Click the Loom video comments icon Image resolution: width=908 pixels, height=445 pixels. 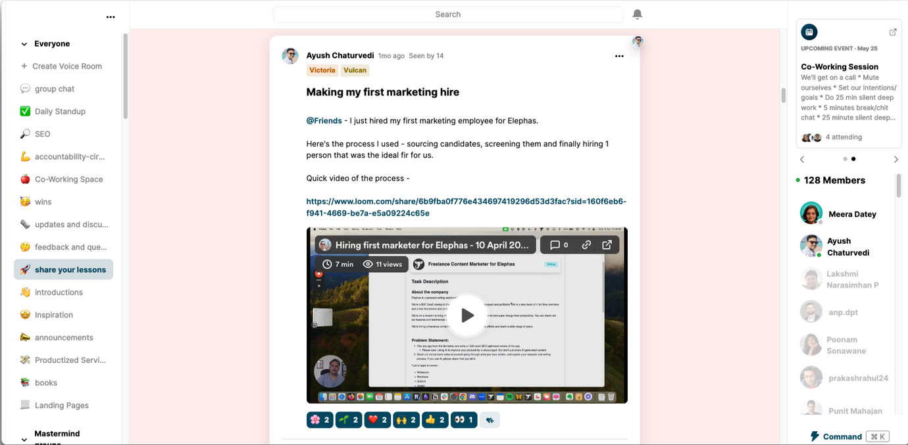[559, 245]
